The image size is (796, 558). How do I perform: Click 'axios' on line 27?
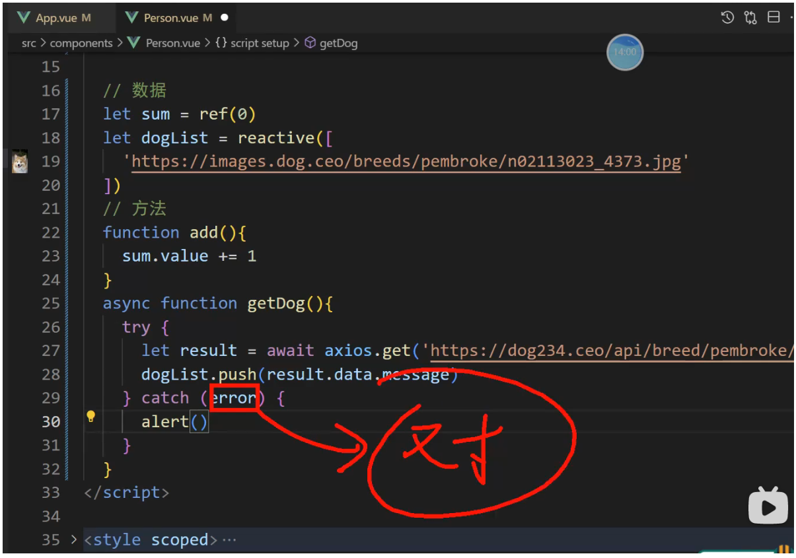point(348,351)
